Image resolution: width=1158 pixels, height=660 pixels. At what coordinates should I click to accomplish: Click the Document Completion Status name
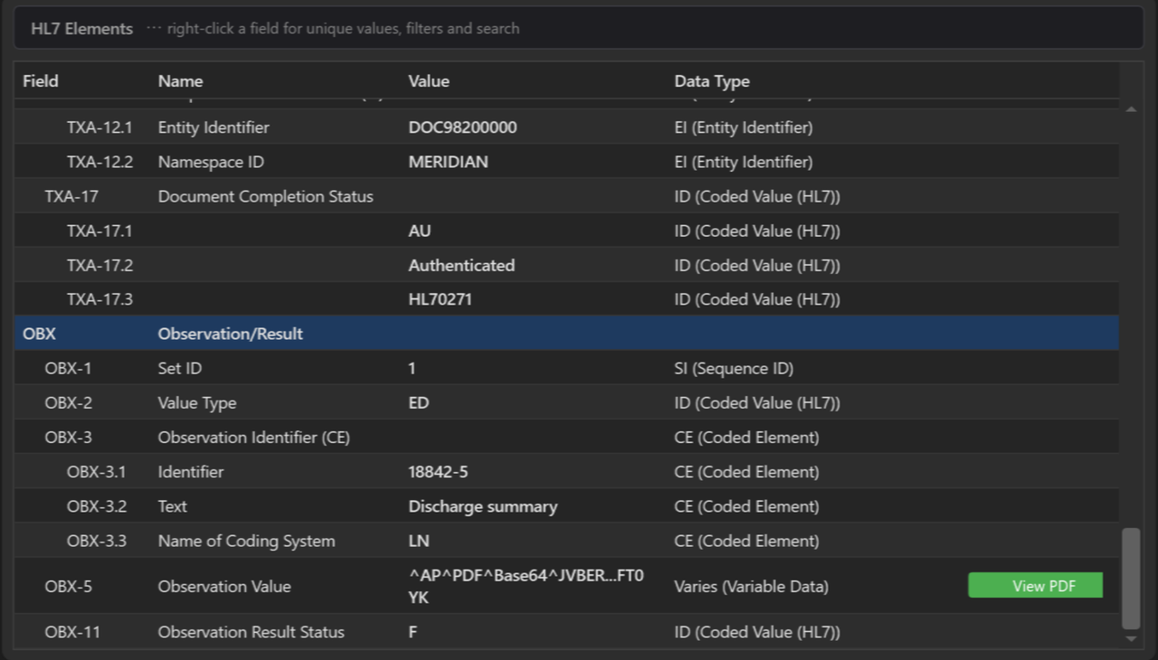point(266,196)
